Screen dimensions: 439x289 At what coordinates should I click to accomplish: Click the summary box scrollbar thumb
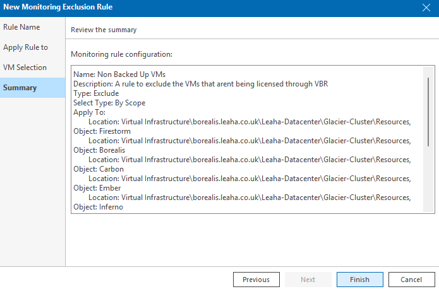(x=428, y=112)
